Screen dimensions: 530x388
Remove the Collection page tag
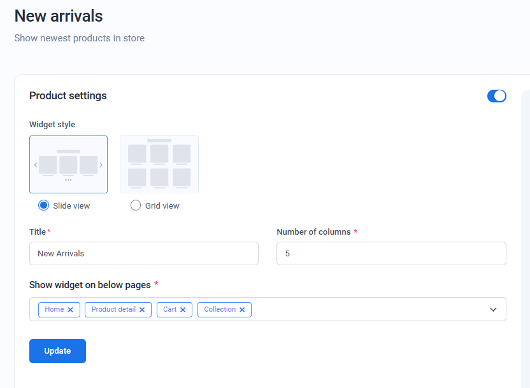[242, 310]
